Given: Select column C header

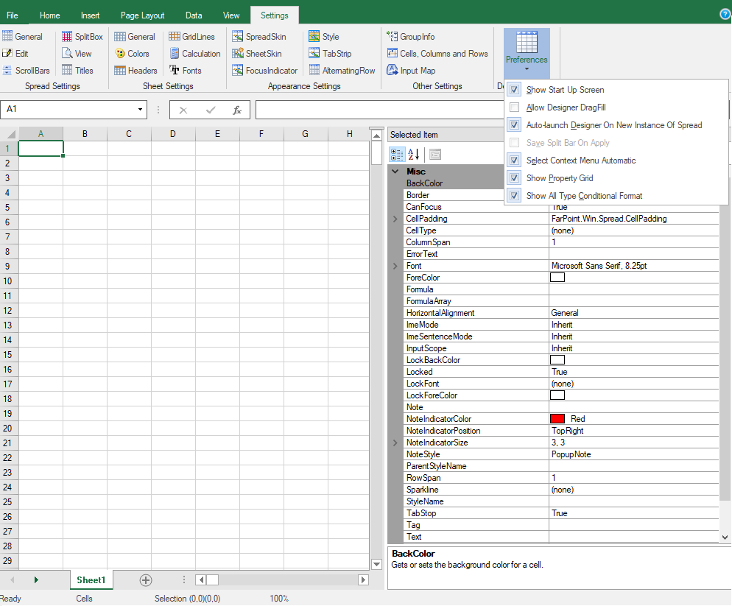Looking at the screenshot, I should click(x=129, y=134).
